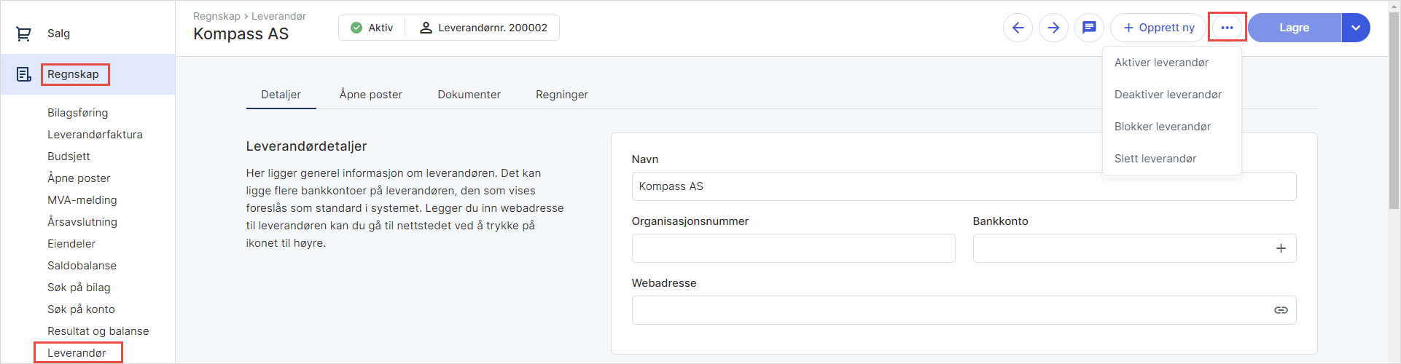
Task: Go to previous supplier with left arrow
Action: pyautogui.click(x=1018, y=28)
